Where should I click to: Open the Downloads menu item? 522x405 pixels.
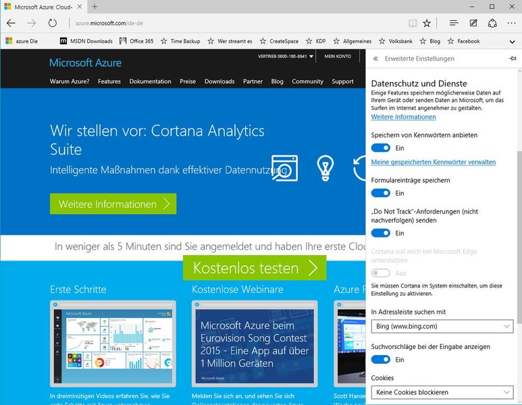[219, 81]
